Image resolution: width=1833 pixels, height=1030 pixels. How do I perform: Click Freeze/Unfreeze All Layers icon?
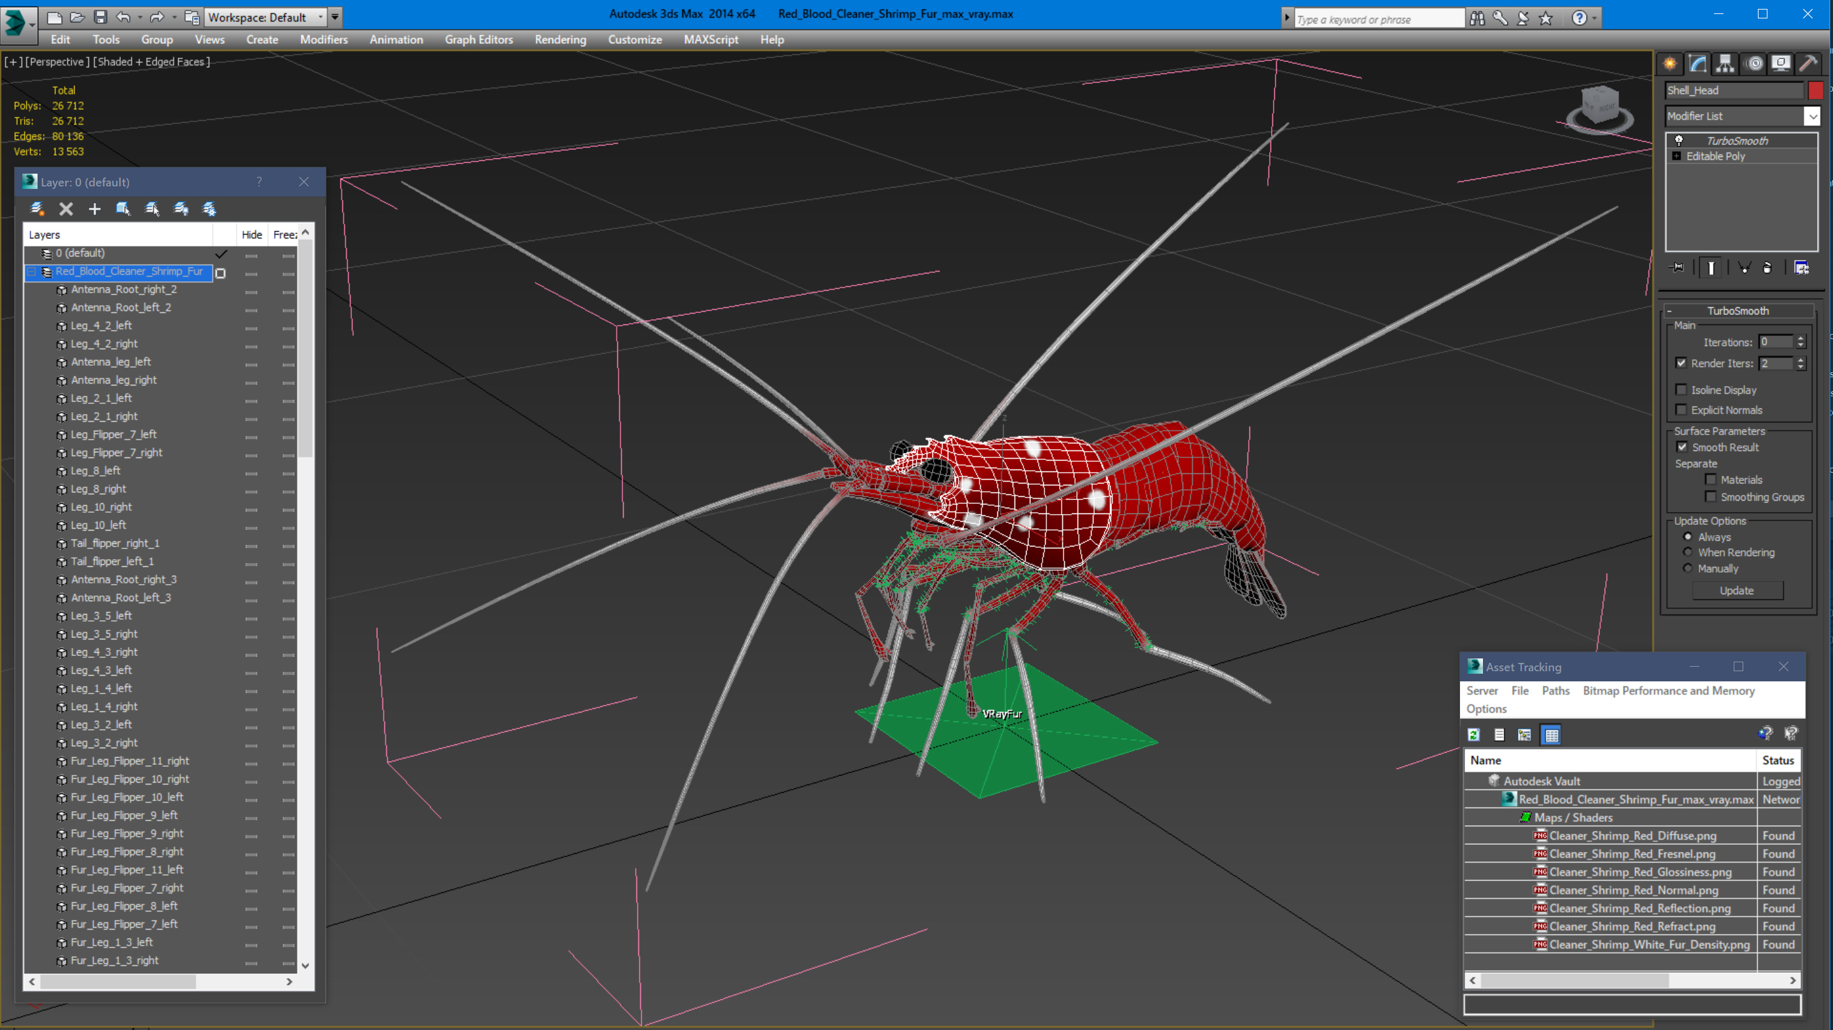(209, 209)
